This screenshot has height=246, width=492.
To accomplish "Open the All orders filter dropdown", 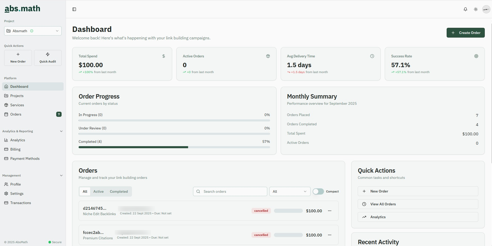I will tap(290, 191).
